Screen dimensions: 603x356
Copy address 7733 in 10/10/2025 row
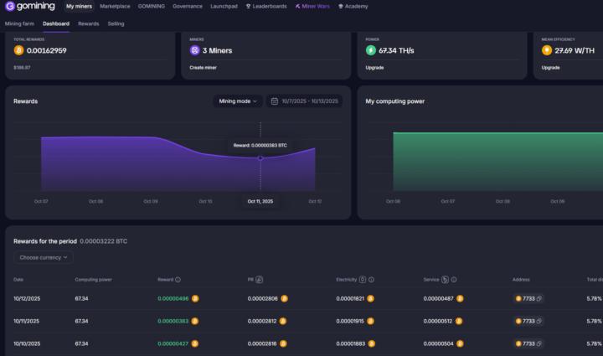point(539,344)
